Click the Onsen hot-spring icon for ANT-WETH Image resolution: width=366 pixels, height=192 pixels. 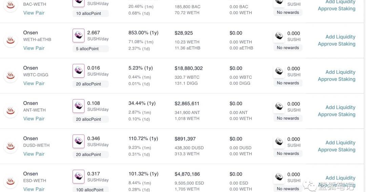coord(11,111)
